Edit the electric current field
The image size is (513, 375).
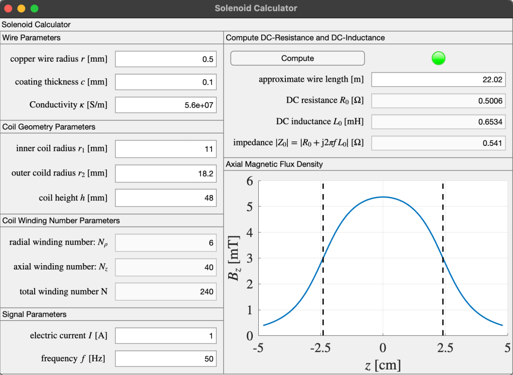[x=165, y=336]
